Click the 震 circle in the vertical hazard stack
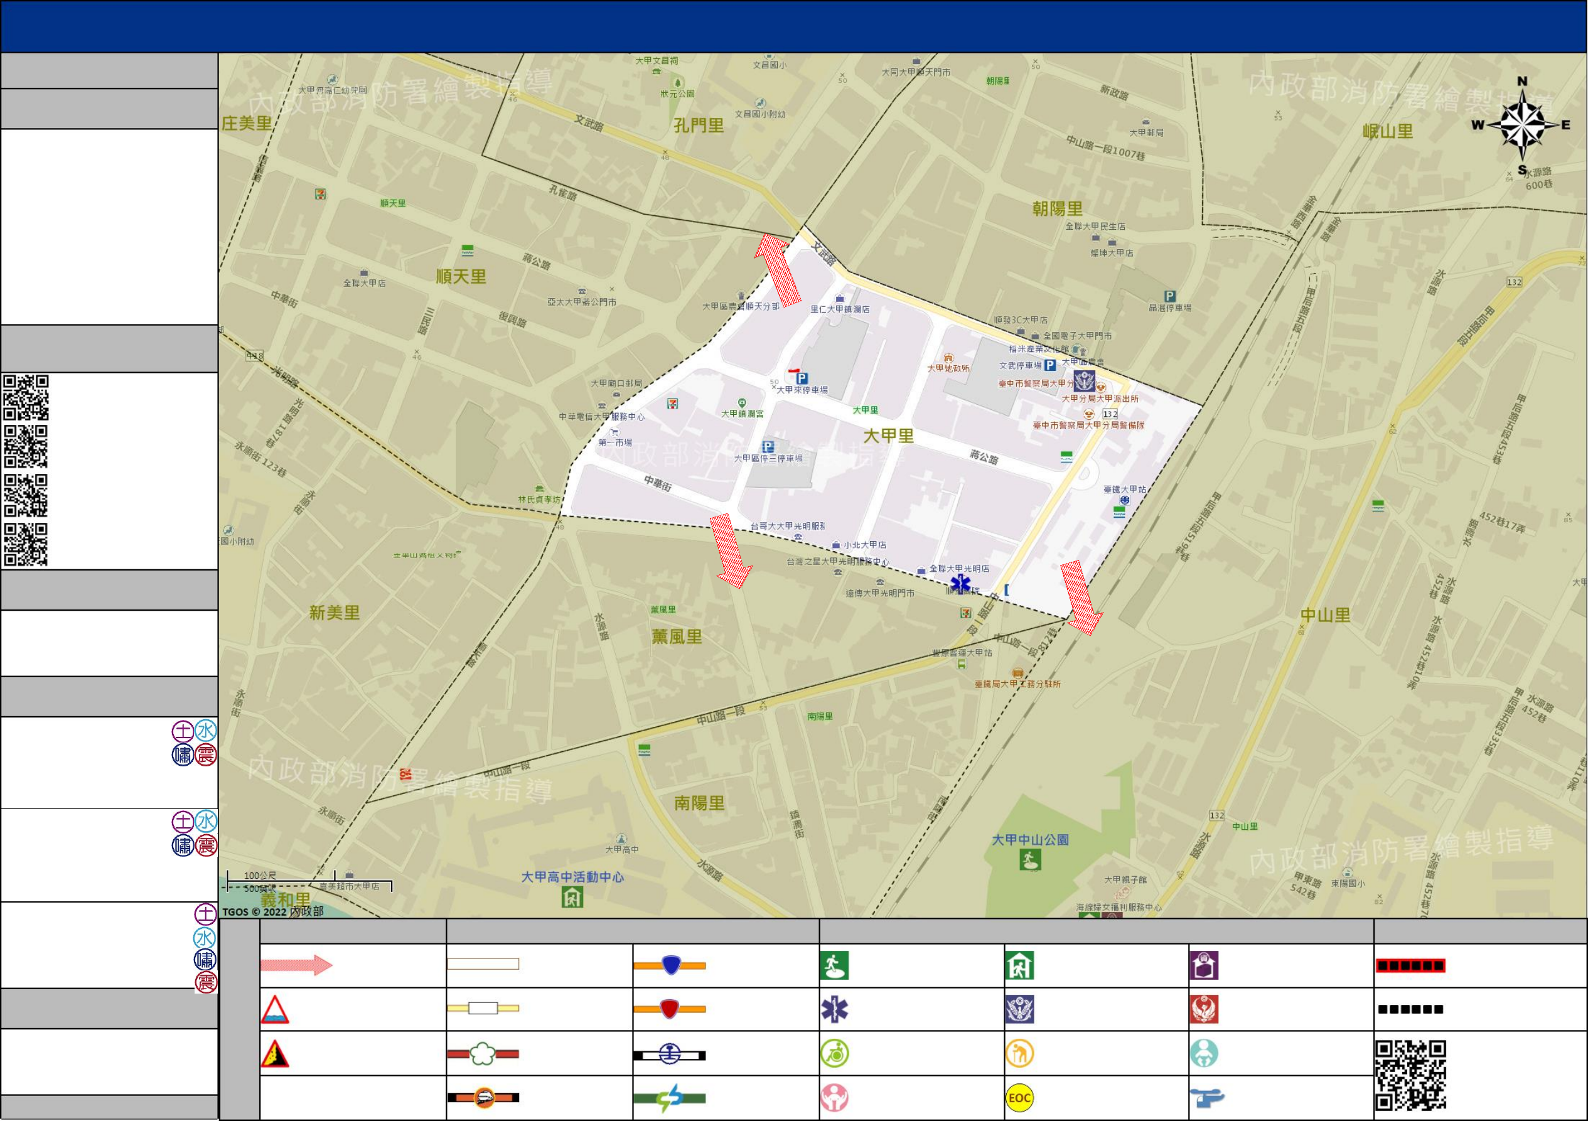This screenshot has height=1121, width=1588. (205, 982)
